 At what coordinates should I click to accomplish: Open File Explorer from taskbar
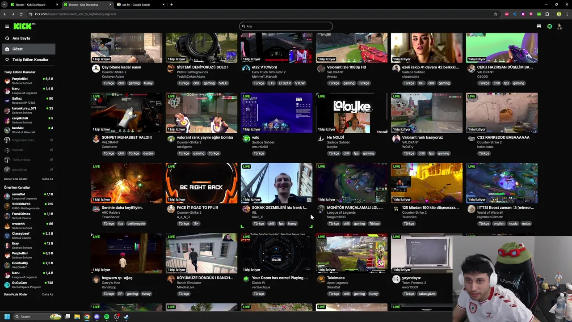click(x=77, y=317)
